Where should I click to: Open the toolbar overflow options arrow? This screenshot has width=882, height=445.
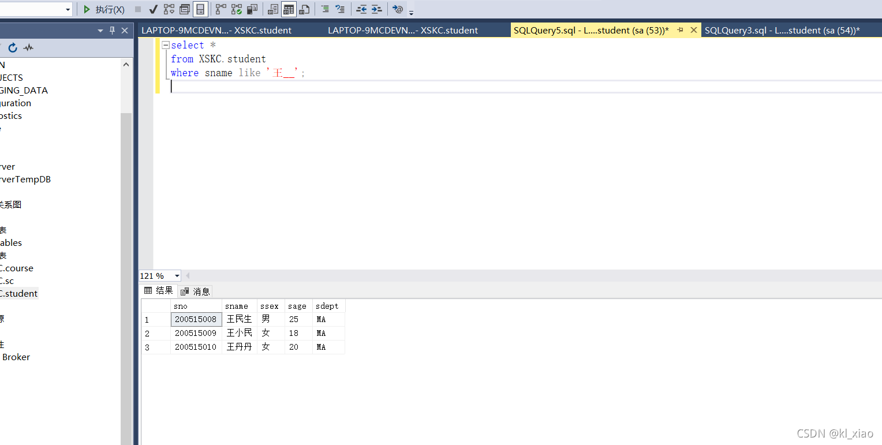pos(412,12)
